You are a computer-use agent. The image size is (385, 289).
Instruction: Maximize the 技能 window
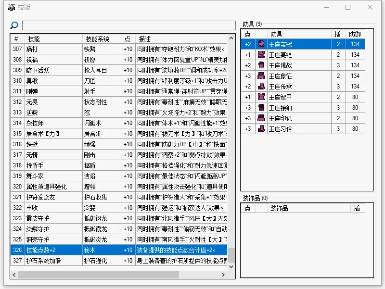pyautogui.click(x=348, y=7)
